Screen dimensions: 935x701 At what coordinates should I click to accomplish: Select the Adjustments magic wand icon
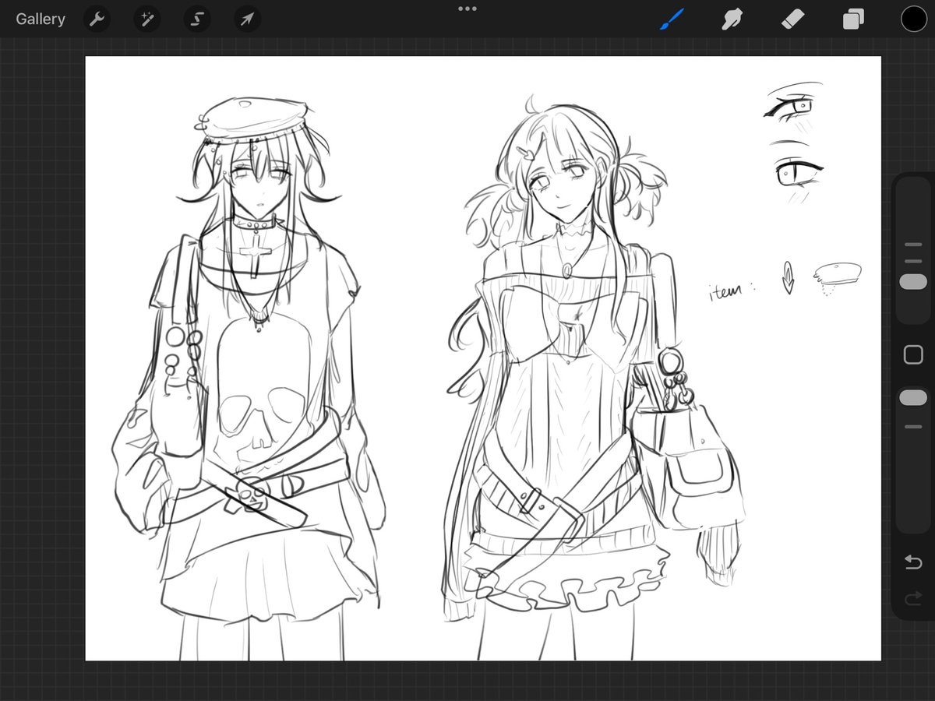coord(146,19)
